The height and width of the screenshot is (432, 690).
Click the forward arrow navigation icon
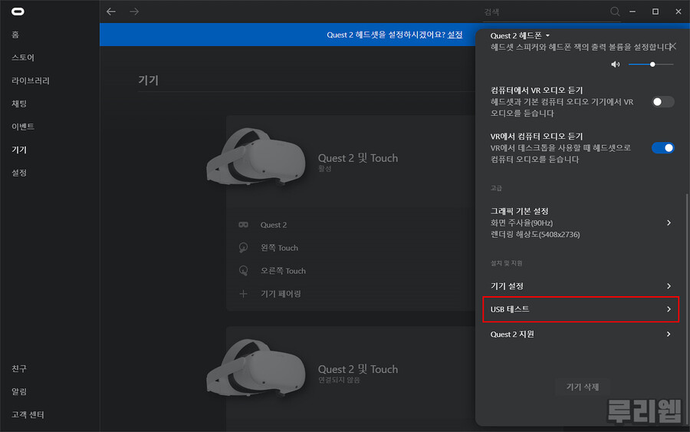134,12
